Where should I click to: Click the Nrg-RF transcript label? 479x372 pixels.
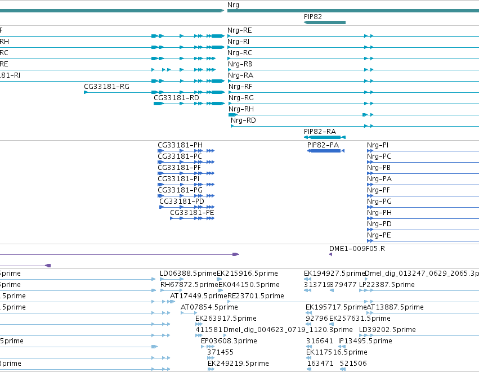pos(240,87)
